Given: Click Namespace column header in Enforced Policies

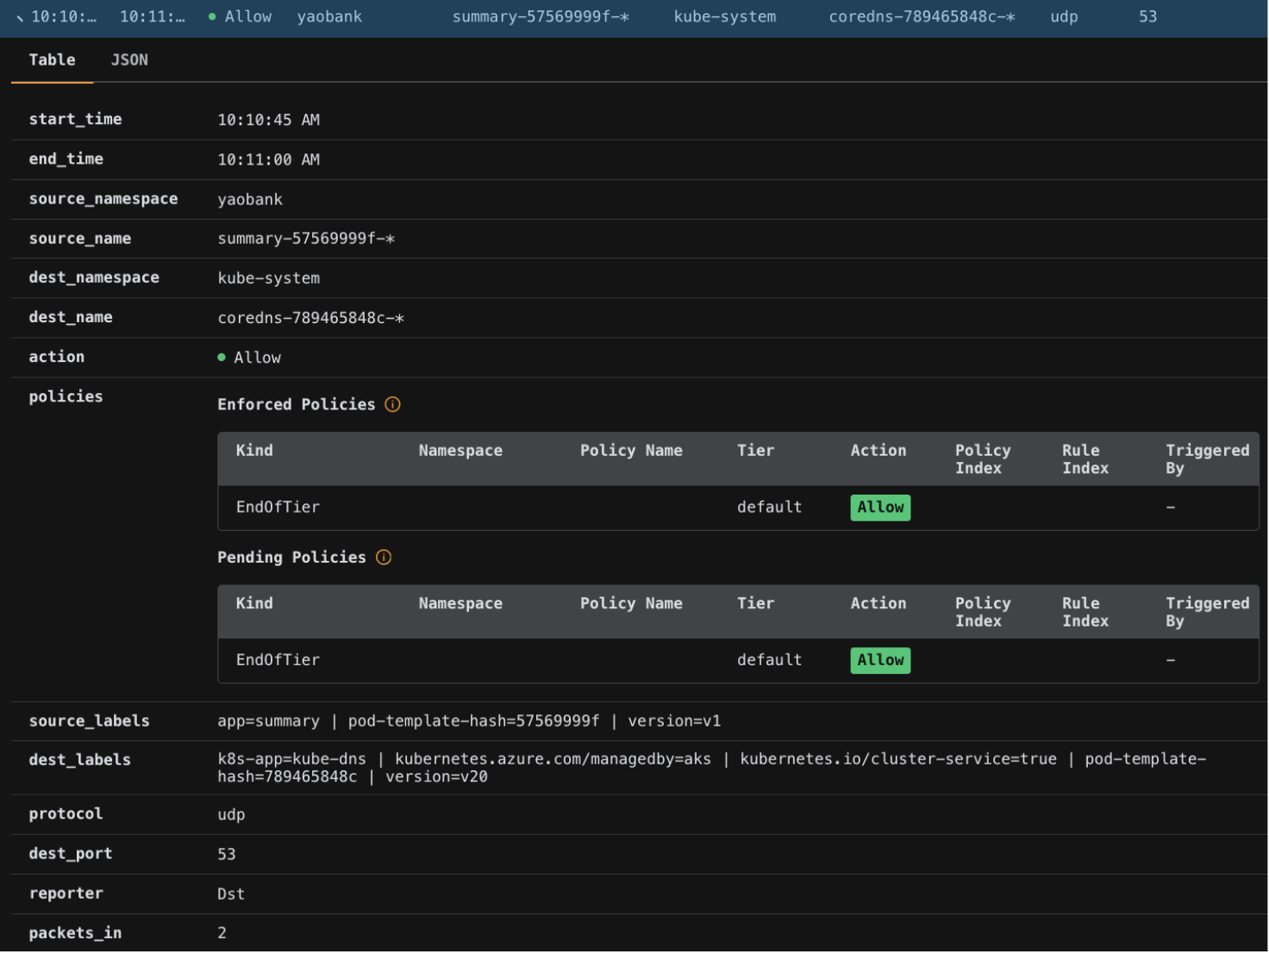Looking at the screenshot, I should [x=460, y=451].
